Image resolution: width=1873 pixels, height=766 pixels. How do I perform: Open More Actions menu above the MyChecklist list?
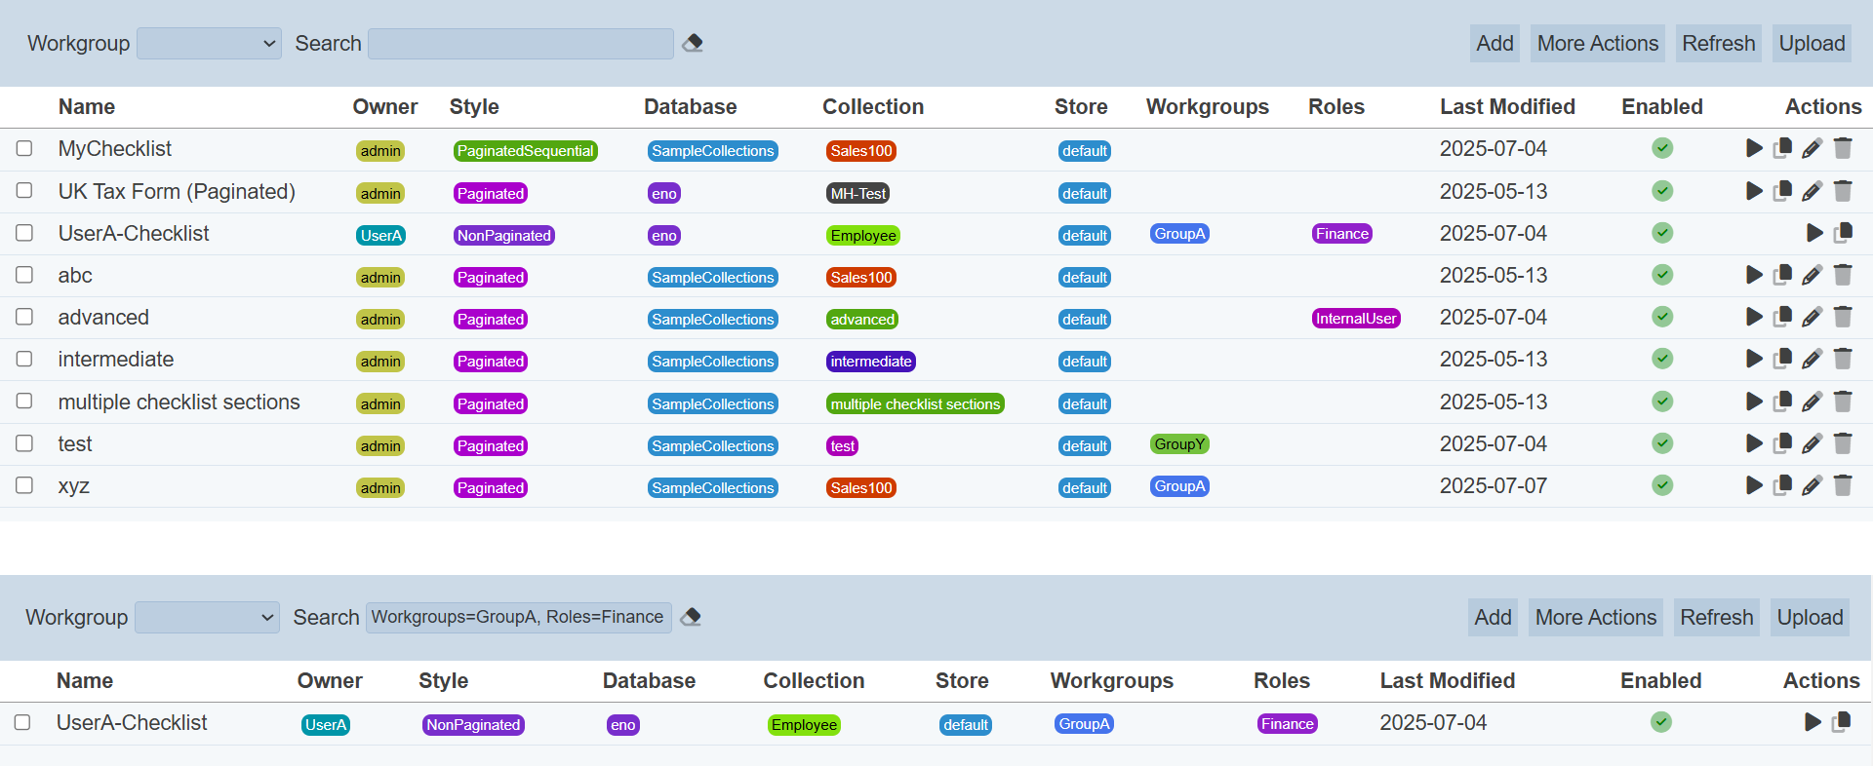[x=1597, y=44]
